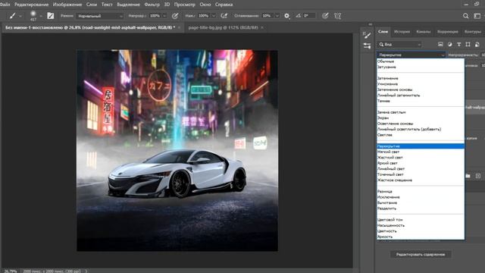This screenshot has height=273, width=485.
Task: Choose Мягкий свет blend mode
Action: [x=388, y=152]
